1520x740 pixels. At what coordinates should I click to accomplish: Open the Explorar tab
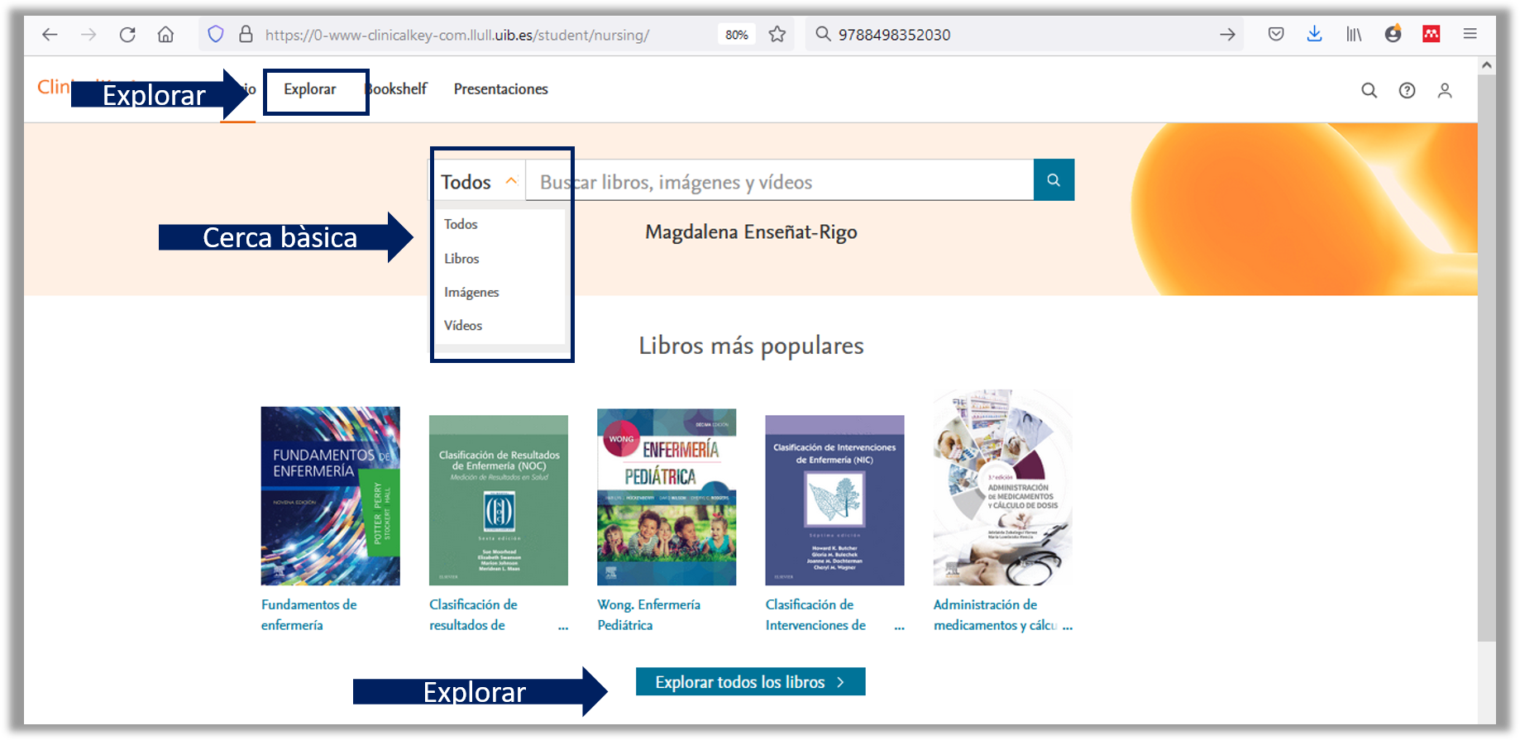click(310, 89)
